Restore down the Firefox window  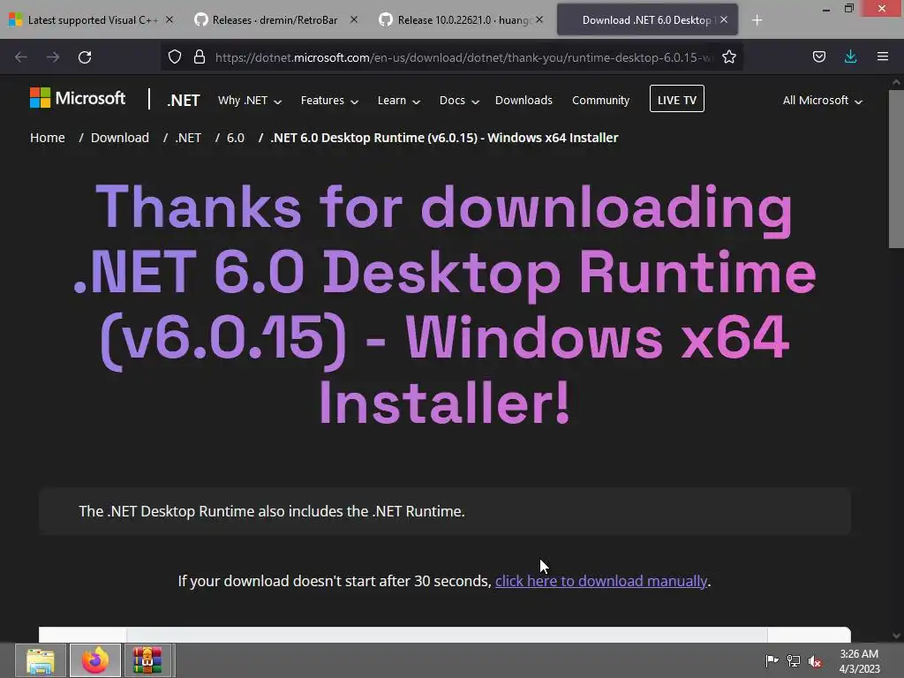pyautogui.click(x=848, y=9)
